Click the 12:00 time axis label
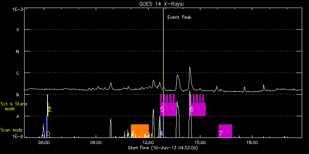This screenshot has height=154, width=309. [148, 142]
